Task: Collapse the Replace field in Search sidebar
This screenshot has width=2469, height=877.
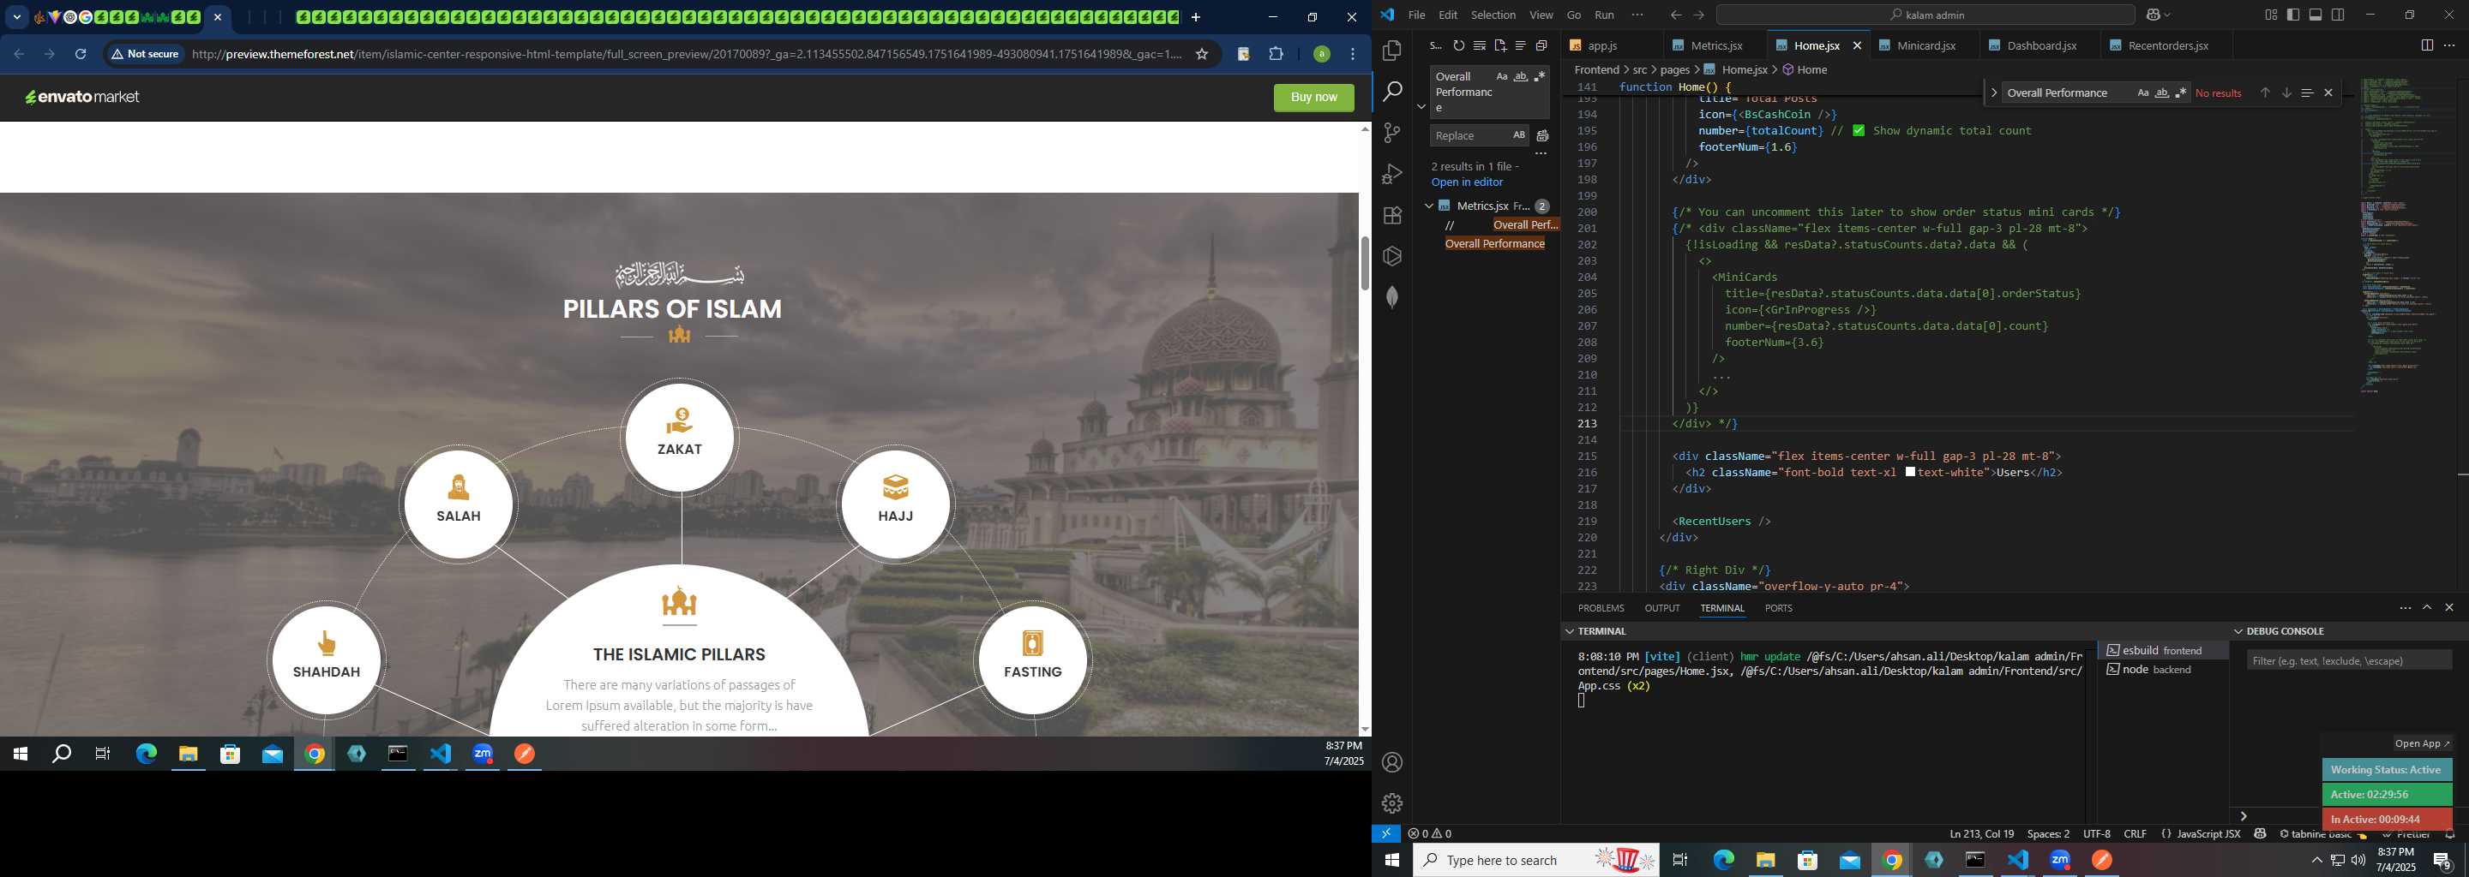Action: coord(1421,106)
